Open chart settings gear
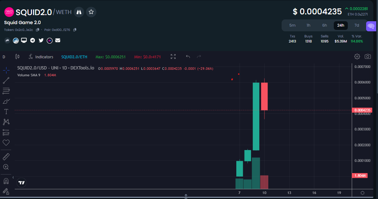Viewport: 378px width, 199px height. [x=357, y=56]
